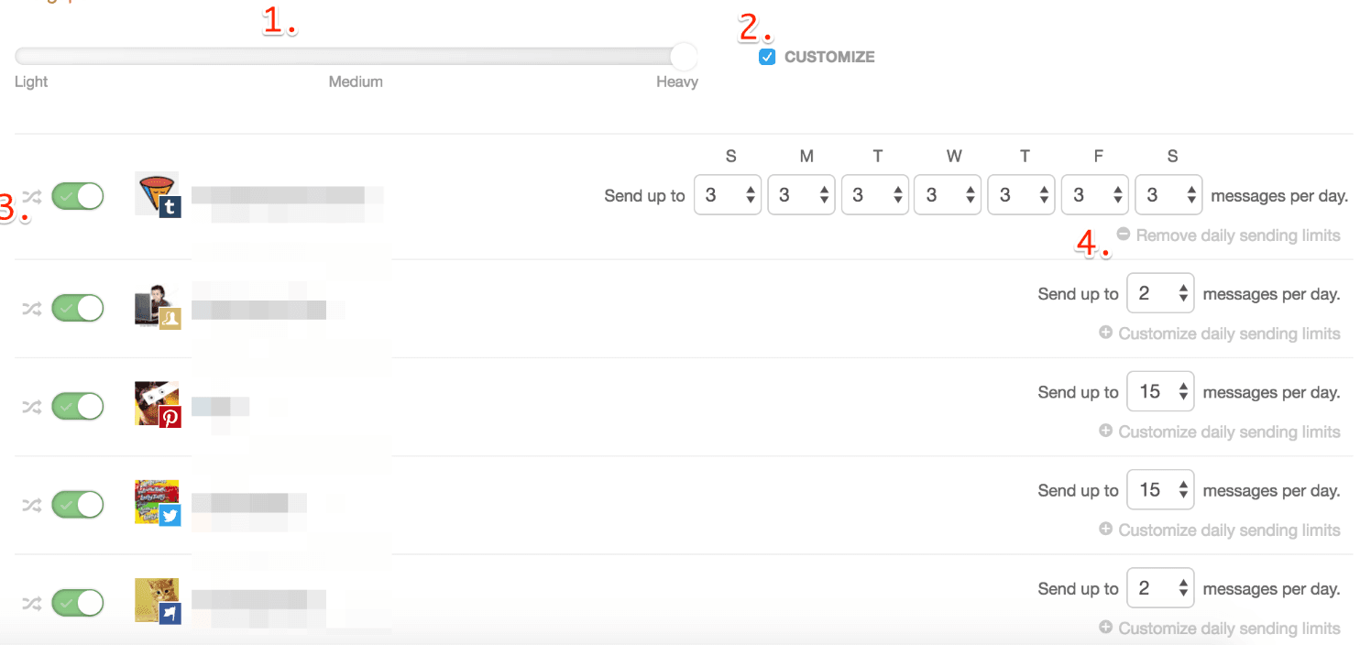Open the Wednesday message count dropdown
1360x645 pixels.
point(948,195)
